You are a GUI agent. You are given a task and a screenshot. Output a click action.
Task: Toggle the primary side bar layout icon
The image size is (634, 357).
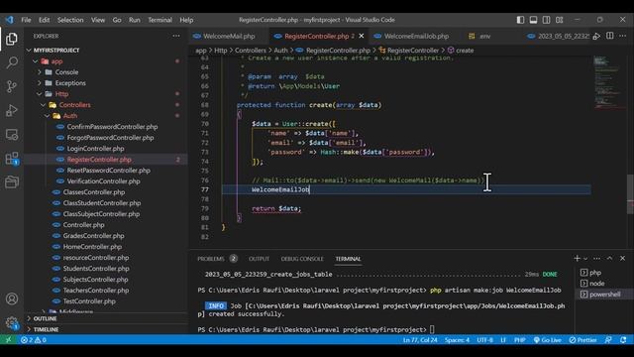(x=520, y=20)
